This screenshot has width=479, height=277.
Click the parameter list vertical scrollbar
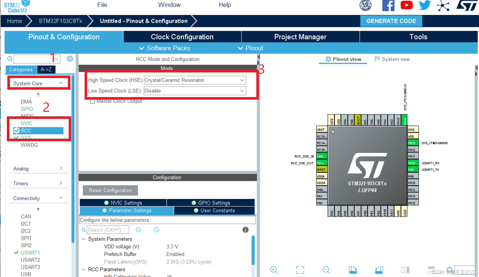(x=253, y=250)
